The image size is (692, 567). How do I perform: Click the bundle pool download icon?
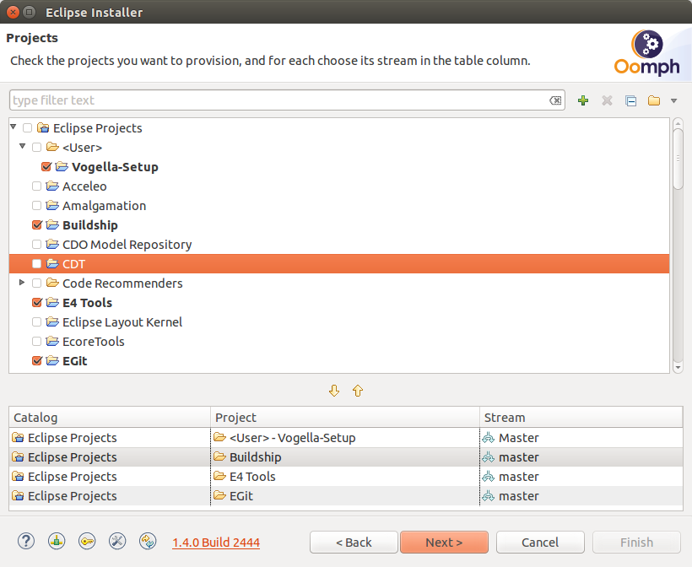click(57, 541)
